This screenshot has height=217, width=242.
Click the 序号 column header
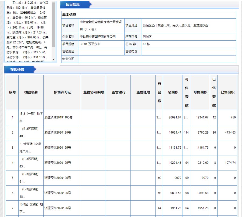click(x=12, y=92)
